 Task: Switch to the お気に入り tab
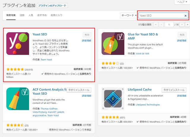56,15
